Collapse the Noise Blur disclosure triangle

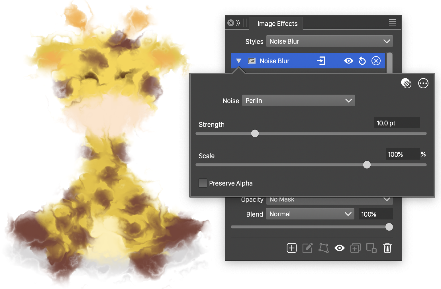click(239, 61)
